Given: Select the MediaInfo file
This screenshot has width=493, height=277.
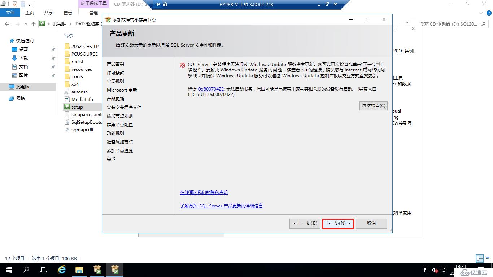Looking at the screenshot, I should (82, 99).
